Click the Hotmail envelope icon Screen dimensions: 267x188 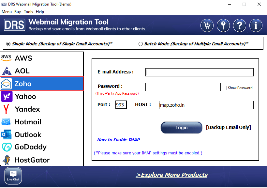(6, 122)
